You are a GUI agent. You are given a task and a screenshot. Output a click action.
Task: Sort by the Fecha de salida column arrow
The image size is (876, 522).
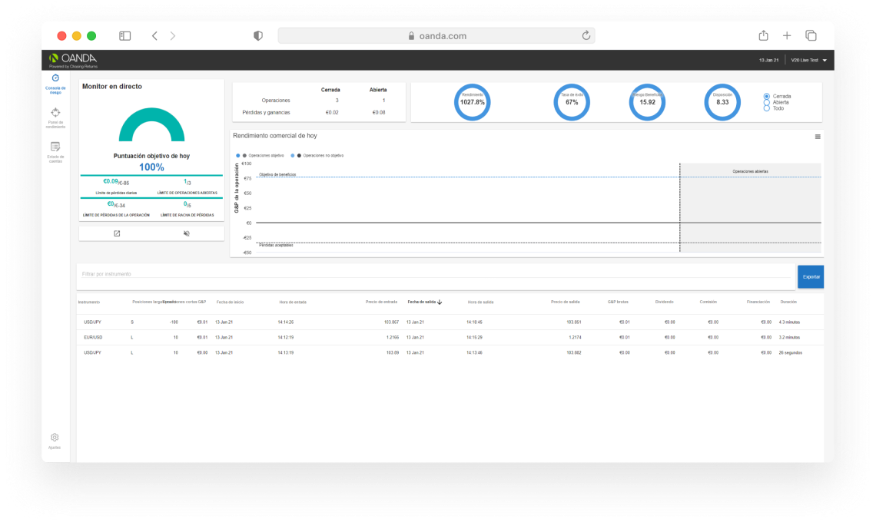coord(440,302)
